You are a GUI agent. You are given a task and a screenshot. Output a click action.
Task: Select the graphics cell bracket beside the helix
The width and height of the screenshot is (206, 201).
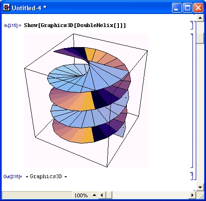pyautogui.click(x=192, y=101)
